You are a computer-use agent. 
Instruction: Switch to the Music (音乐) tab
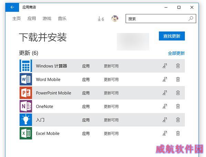[x=62, y=19]
